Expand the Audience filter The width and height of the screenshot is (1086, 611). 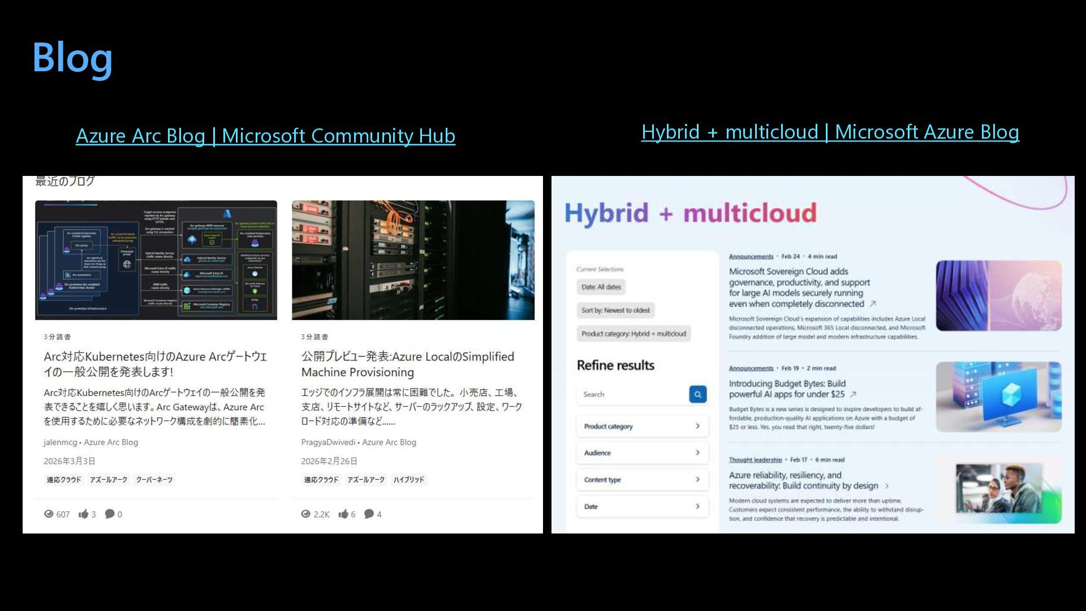click(x=642, y=453)
